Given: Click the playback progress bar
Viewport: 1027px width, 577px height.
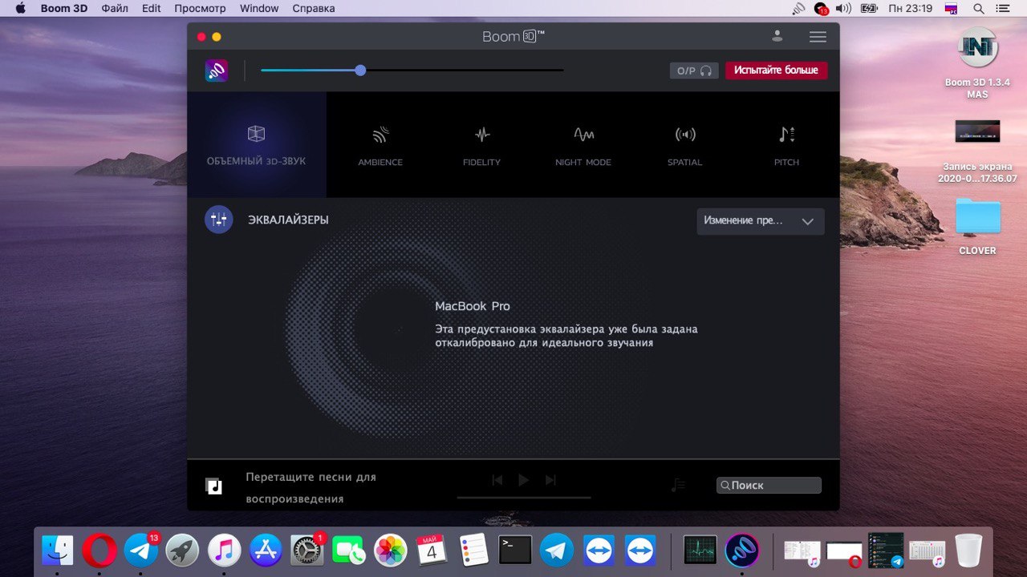Looking at the screenshot, I should (x=524, y=498).
